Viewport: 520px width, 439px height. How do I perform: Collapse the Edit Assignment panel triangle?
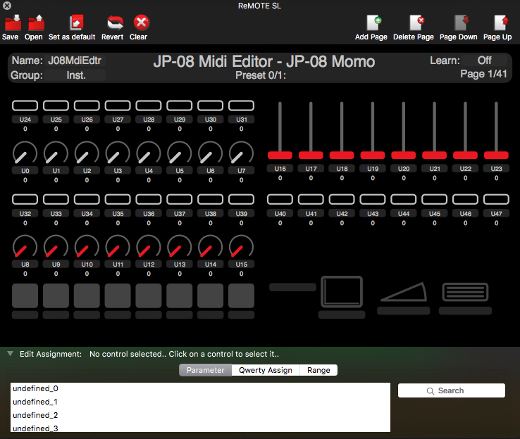[x=11, y=354]
